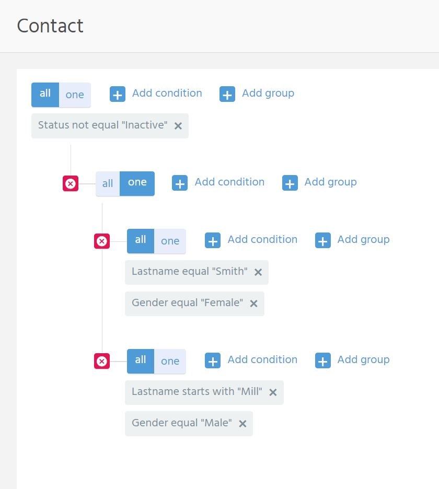439x489 pixels.
Task: Delete the group containing the Mill condition
Action: pyautogui.click(x=102, y=361)
